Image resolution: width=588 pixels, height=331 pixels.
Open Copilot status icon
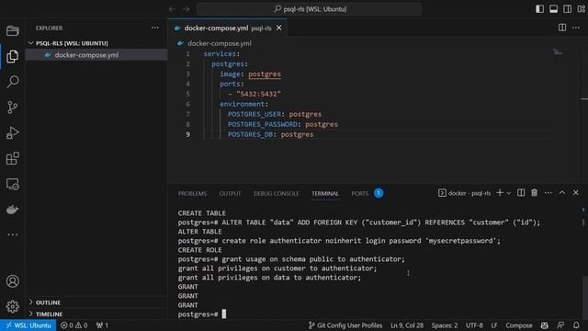click(x=545, y=325)
